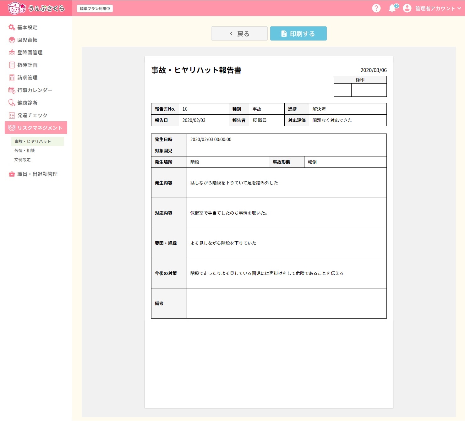Click 問題なく対応できた evaluation text
Viewport: 465px width, 421px height.
[x=332, y=120]
